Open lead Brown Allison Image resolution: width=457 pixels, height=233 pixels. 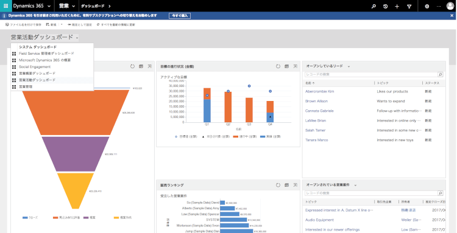[x=316, y=101]
